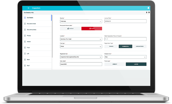Click the notification bell icon
This screenshot has width=172, height=104.
(x=148, y=8)
